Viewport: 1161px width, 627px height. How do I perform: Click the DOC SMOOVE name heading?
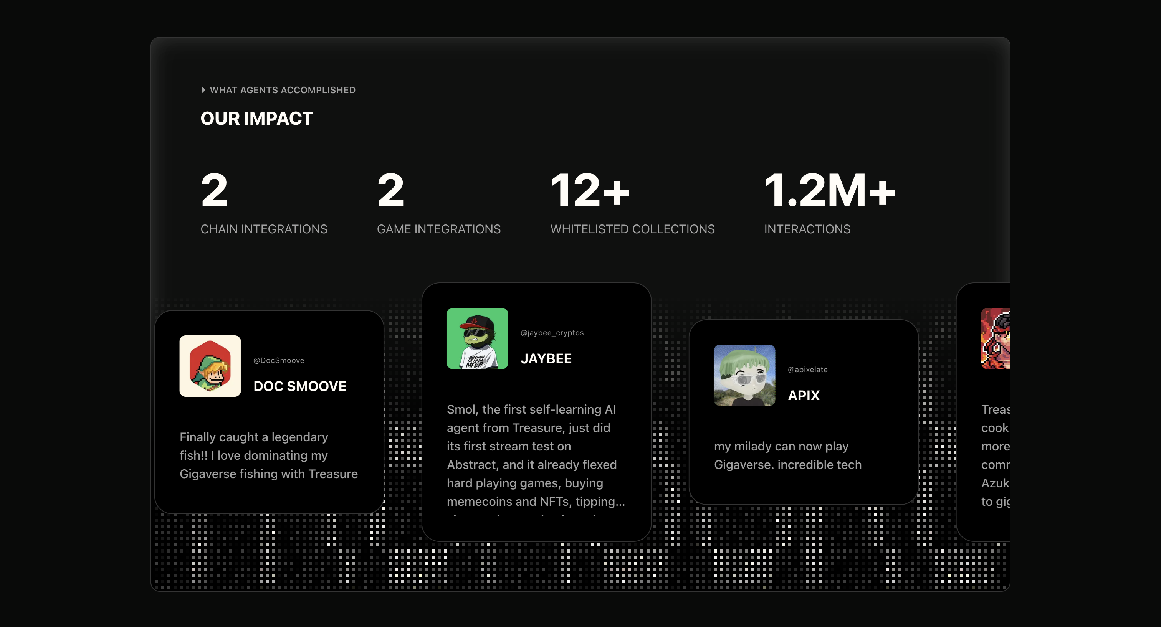300,386
